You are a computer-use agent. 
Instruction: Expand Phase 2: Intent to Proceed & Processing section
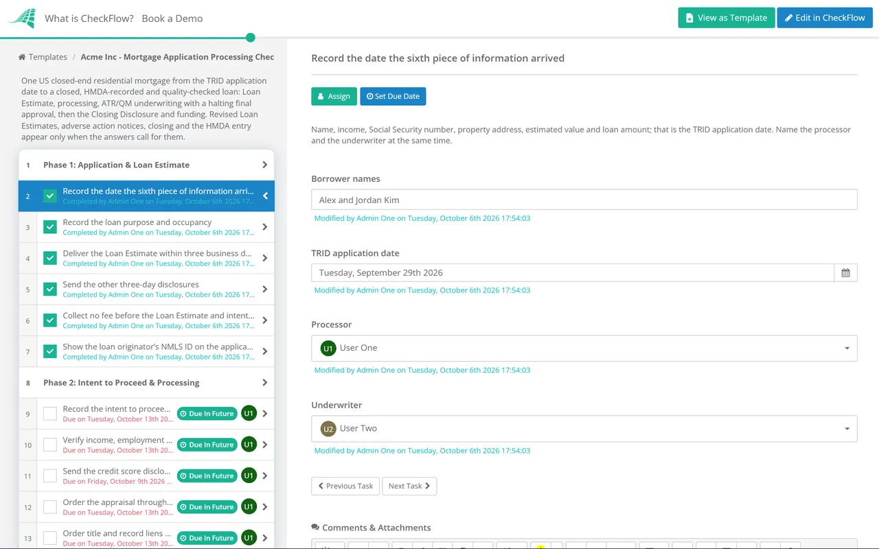point(146,382)
